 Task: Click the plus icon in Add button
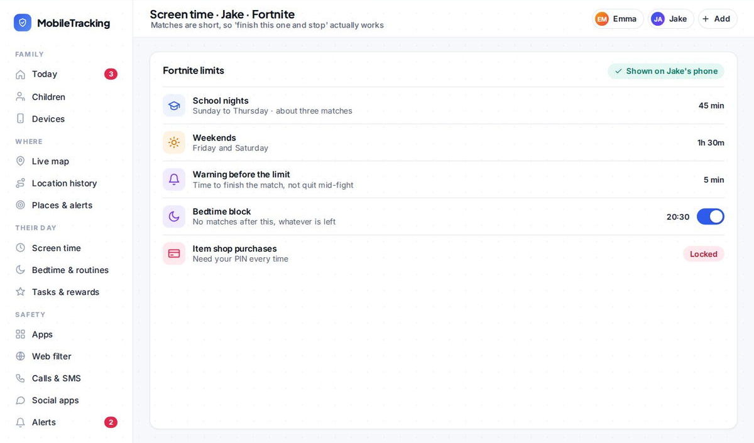coord(706,19)
